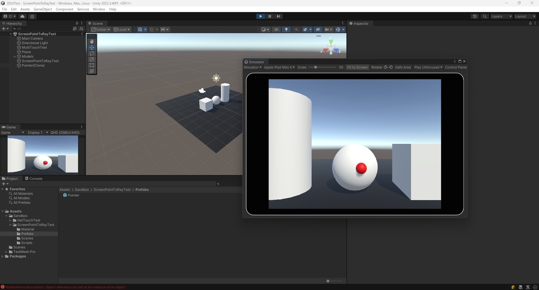539x290 pixels.
Task: Toggle scene view lighting
Action: [286, 29]
